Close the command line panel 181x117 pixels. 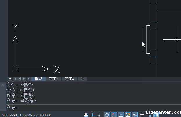3,85
